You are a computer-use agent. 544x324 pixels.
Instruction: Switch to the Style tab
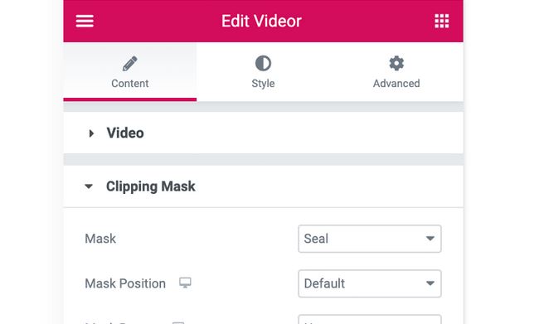click(x=263, y=72)
